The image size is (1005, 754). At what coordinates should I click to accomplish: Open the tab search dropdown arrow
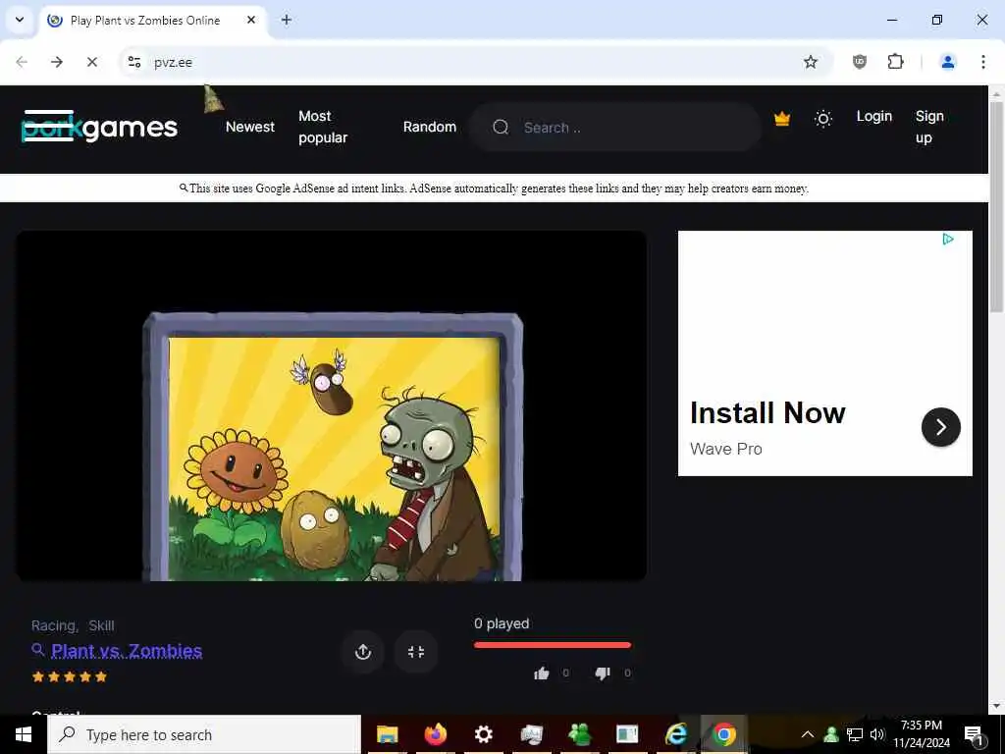(x=20, y=20)
